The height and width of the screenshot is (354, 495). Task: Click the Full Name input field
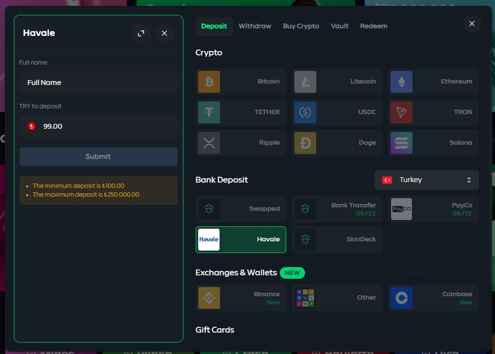[99, 83]
